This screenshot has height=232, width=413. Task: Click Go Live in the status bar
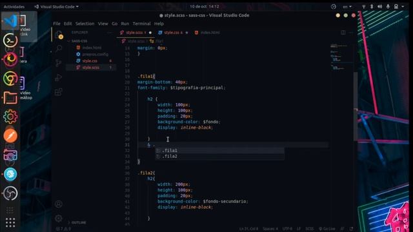(327, 229)
